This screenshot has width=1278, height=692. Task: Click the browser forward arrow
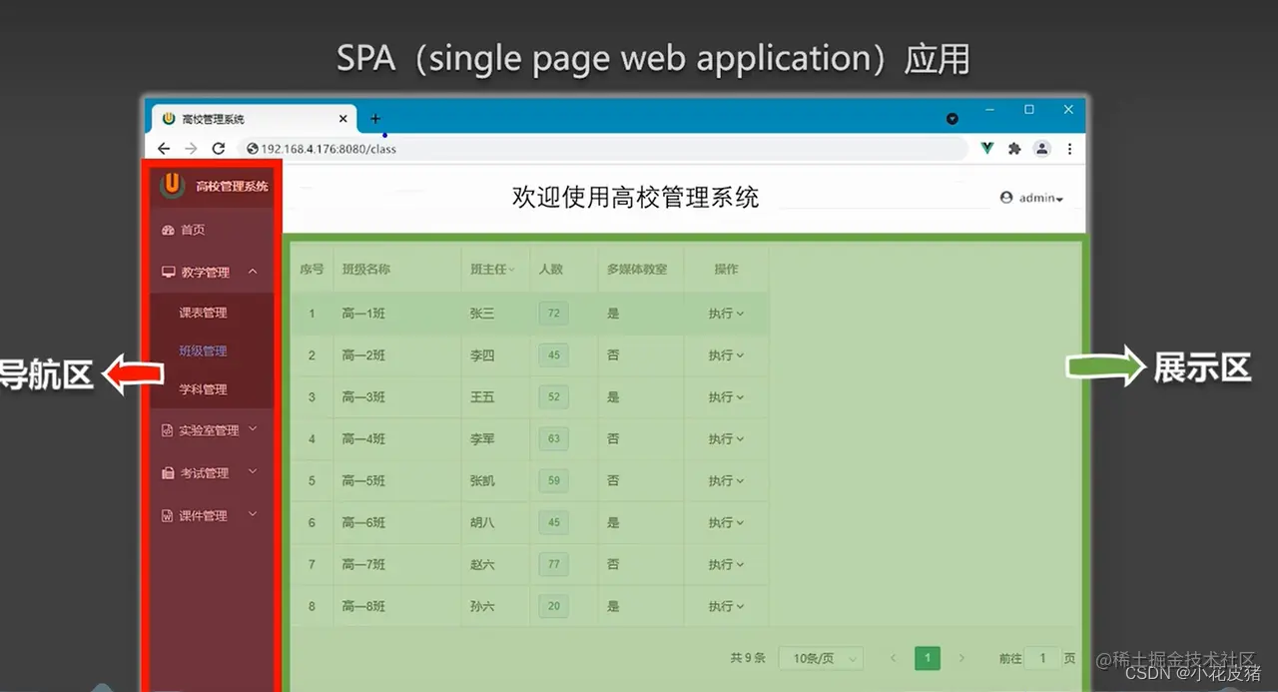(191, 149)
